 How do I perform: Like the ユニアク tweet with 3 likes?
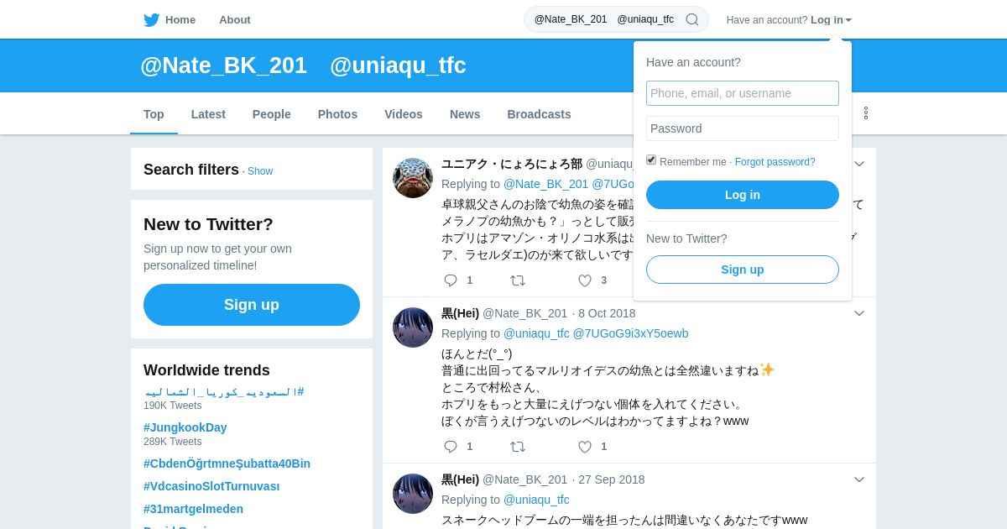pos(585,280)
